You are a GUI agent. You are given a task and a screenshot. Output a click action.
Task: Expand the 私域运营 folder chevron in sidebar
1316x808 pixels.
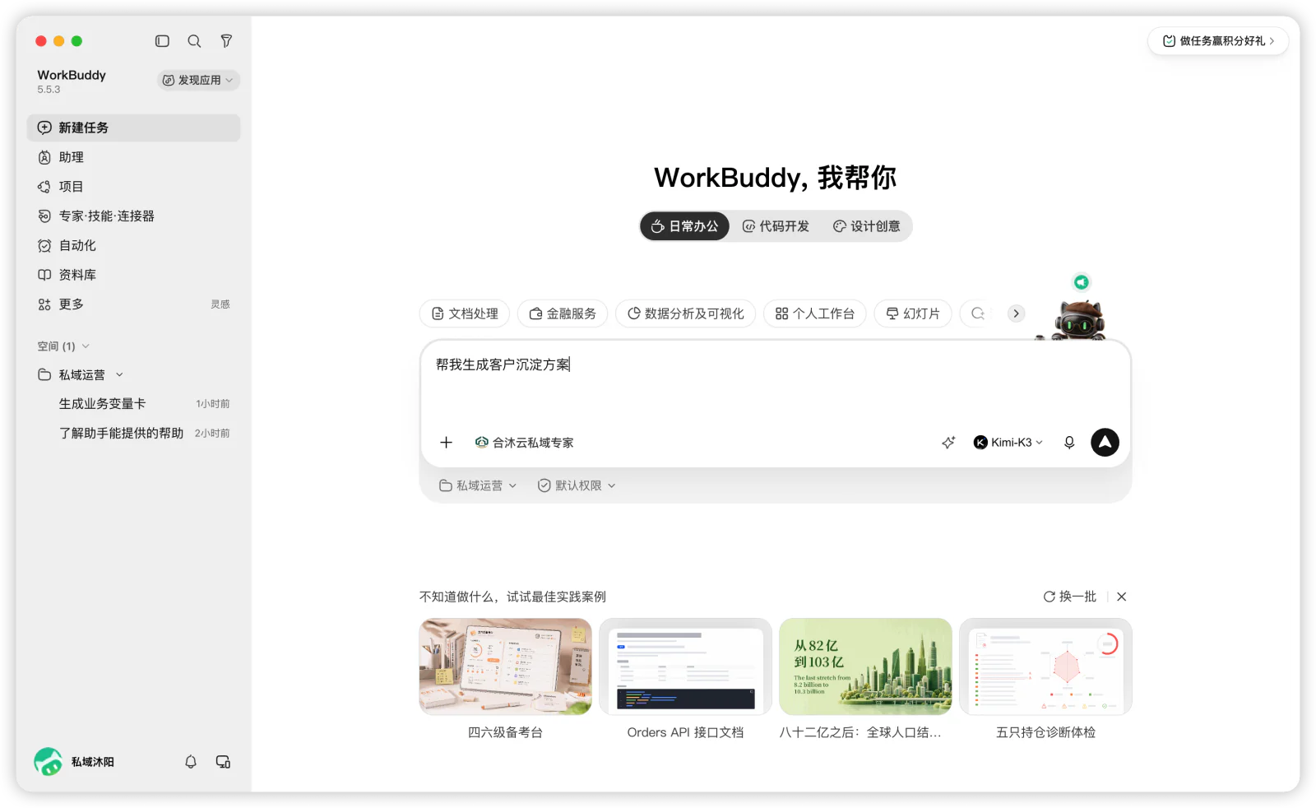[x=119, y=375]
